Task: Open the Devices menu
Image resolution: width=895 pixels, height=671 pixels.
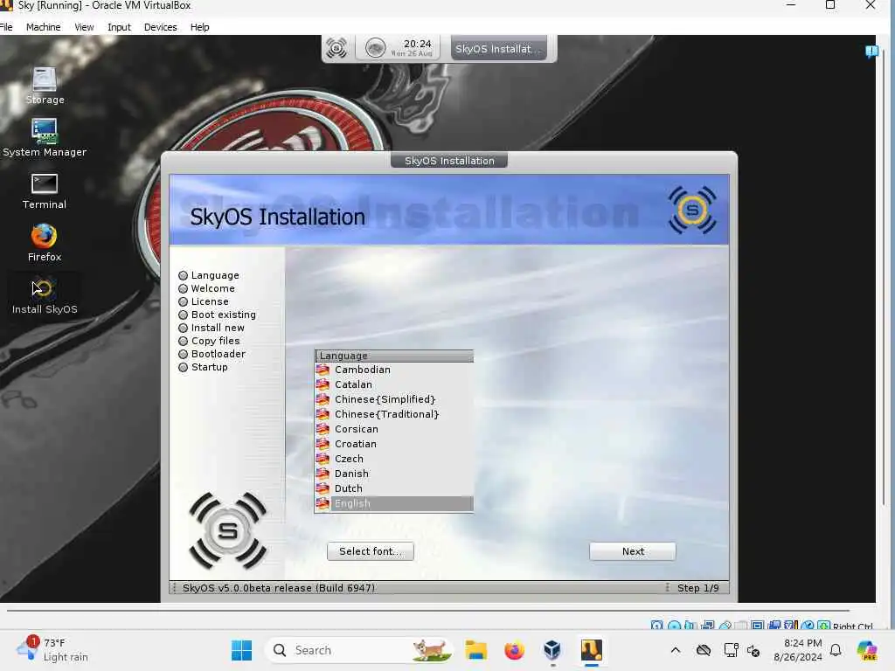Action: coord(161,27)
